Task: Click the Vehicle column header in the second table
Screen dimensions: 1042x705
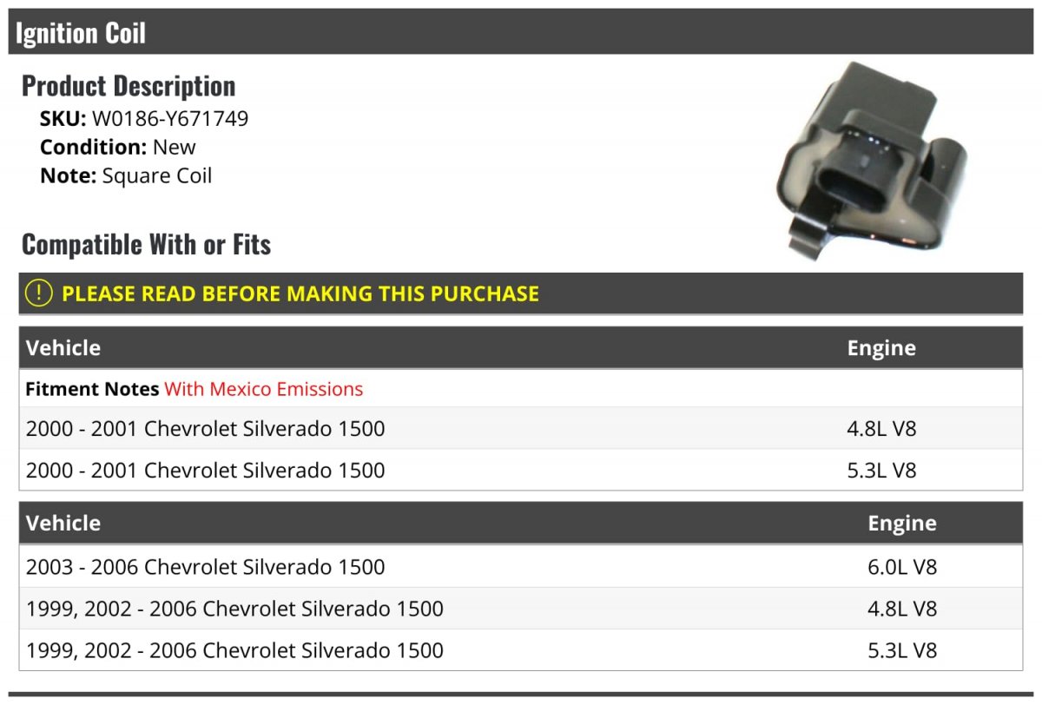Action: click(63, 523)
